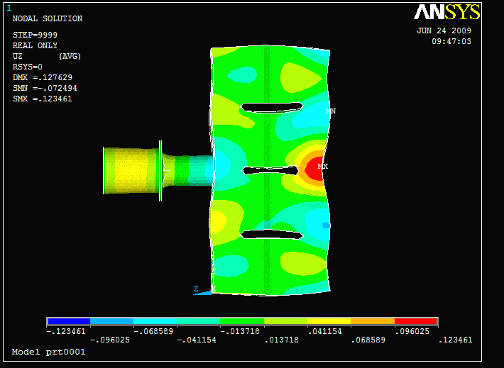The width and height of the screenshot is (504, 368).
Task: Click the yellow cylinder end of the shaft
Action: tap(131, 170)
